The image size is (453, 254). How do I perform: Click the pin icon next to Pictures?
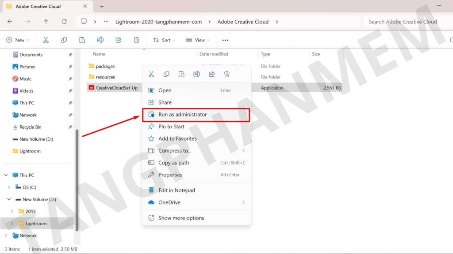70,67
